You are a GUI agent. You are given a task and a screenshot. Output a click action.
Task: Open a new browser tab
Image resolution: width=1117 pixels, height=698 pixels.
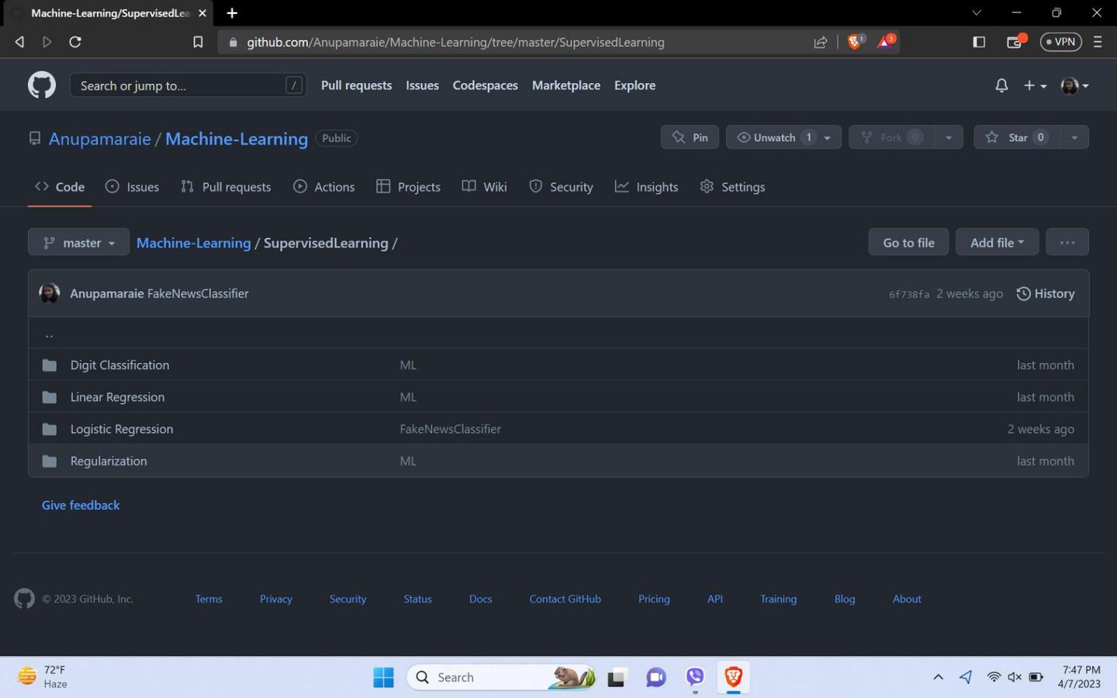(x=232, y=13)
